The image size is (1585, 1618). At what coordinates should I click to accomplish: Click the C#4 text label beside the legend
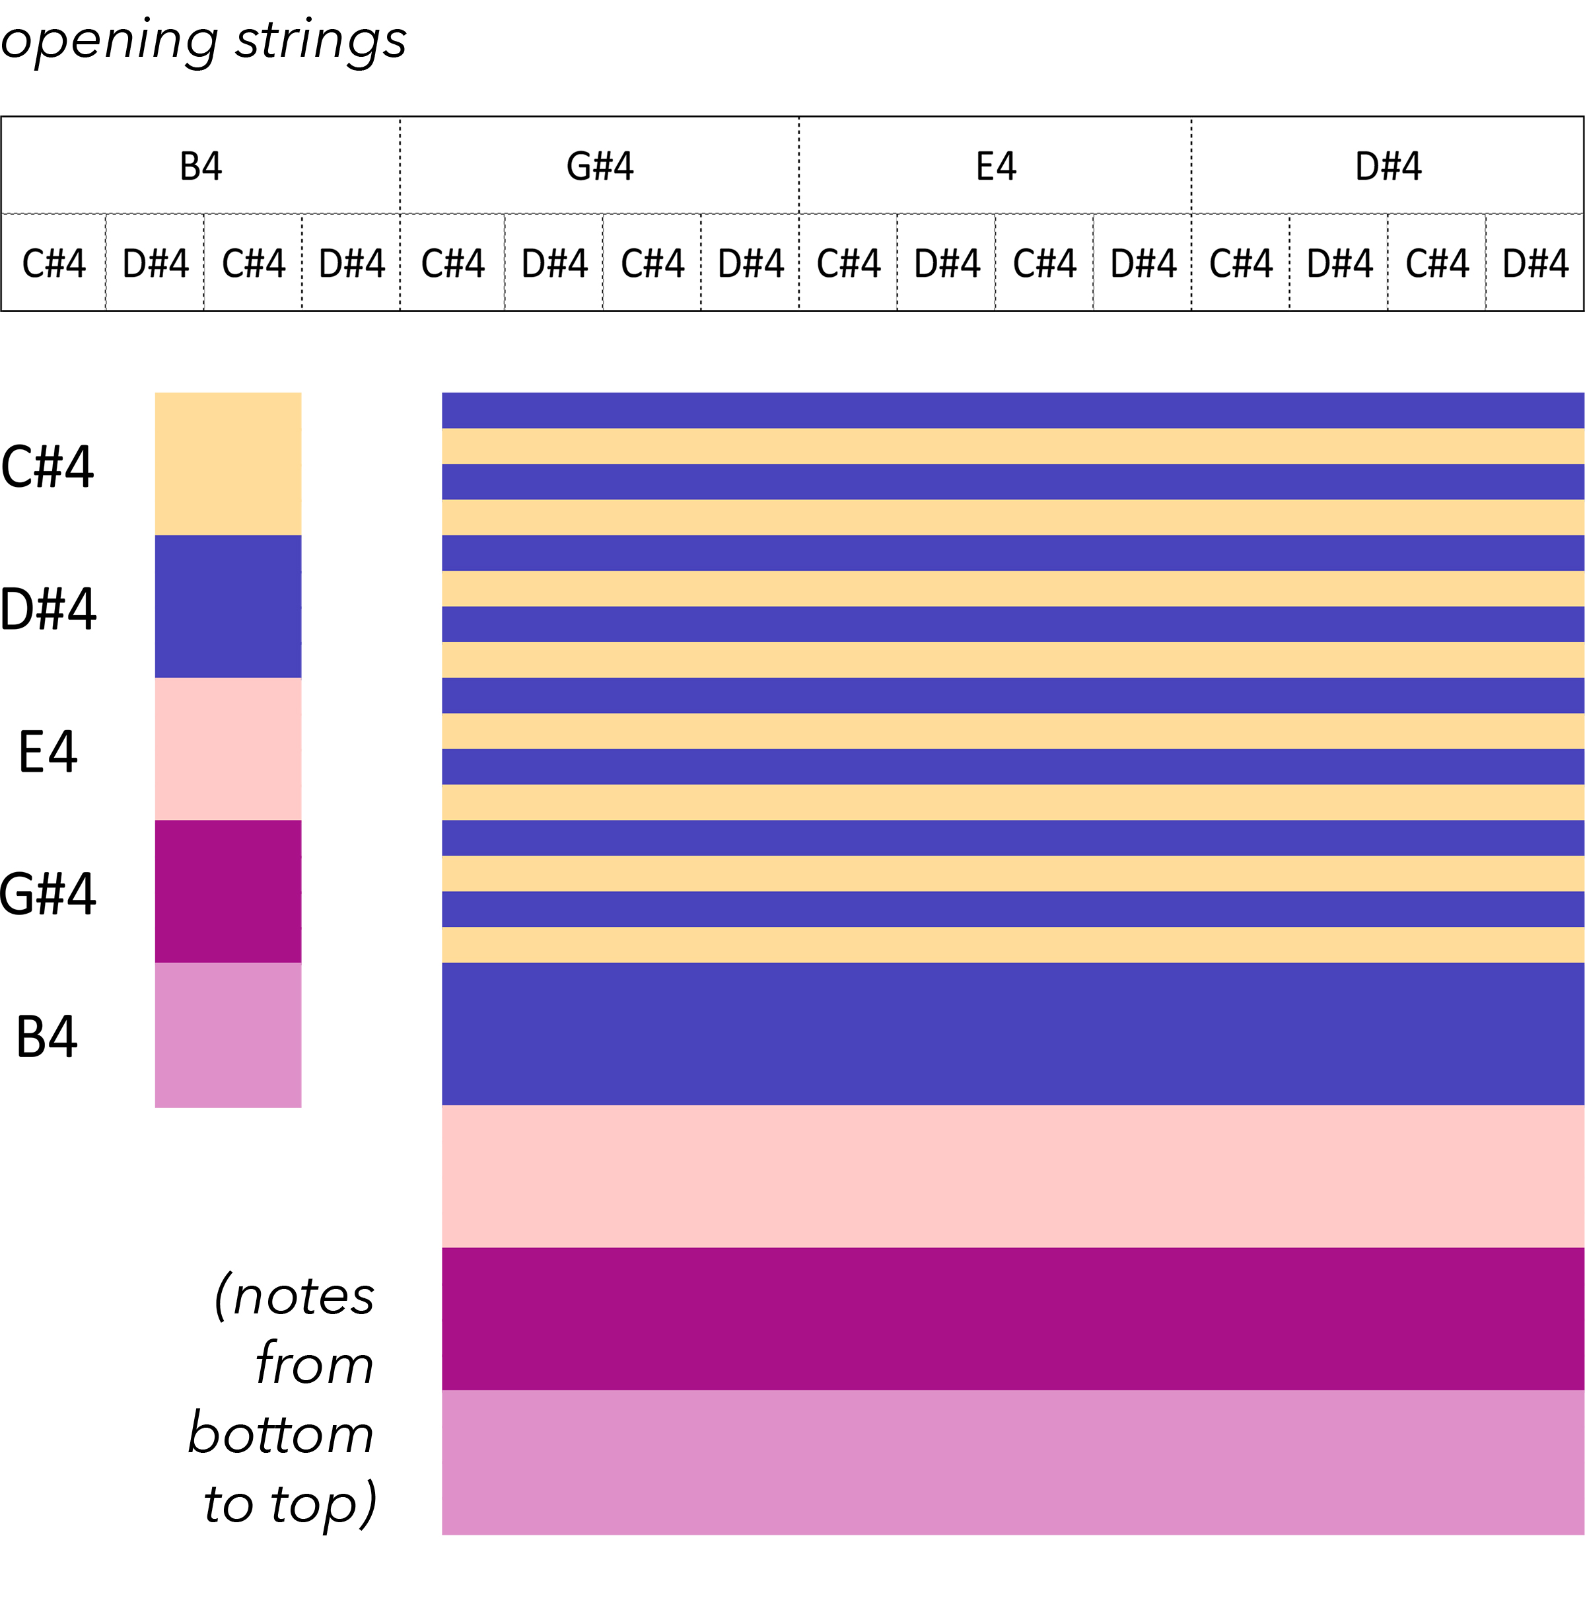48,466
